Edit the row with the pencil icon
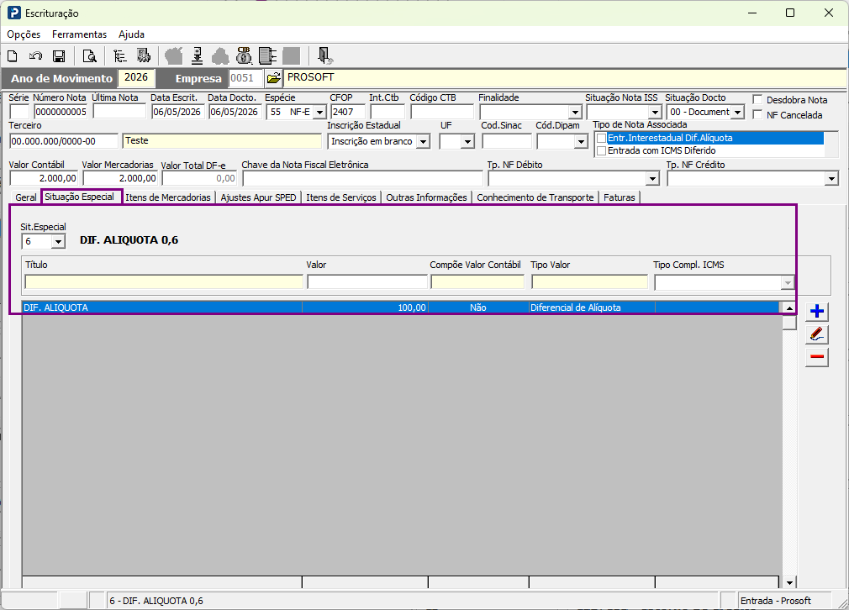849x610 pixels. point(816,334)
